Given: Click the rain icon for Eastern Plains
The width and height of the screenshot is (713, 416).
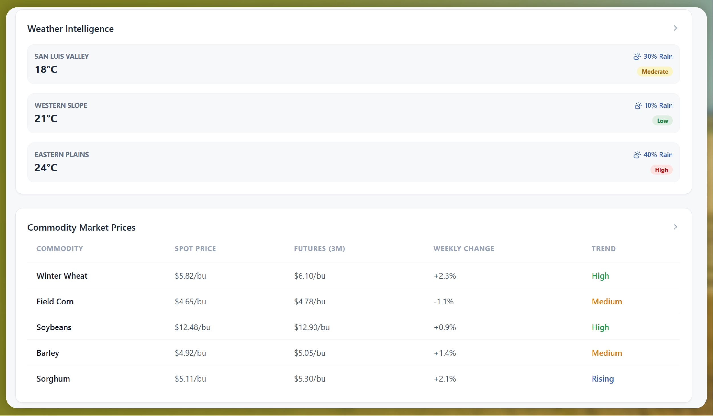Looking at the screenshot, I should click(638, 155).
